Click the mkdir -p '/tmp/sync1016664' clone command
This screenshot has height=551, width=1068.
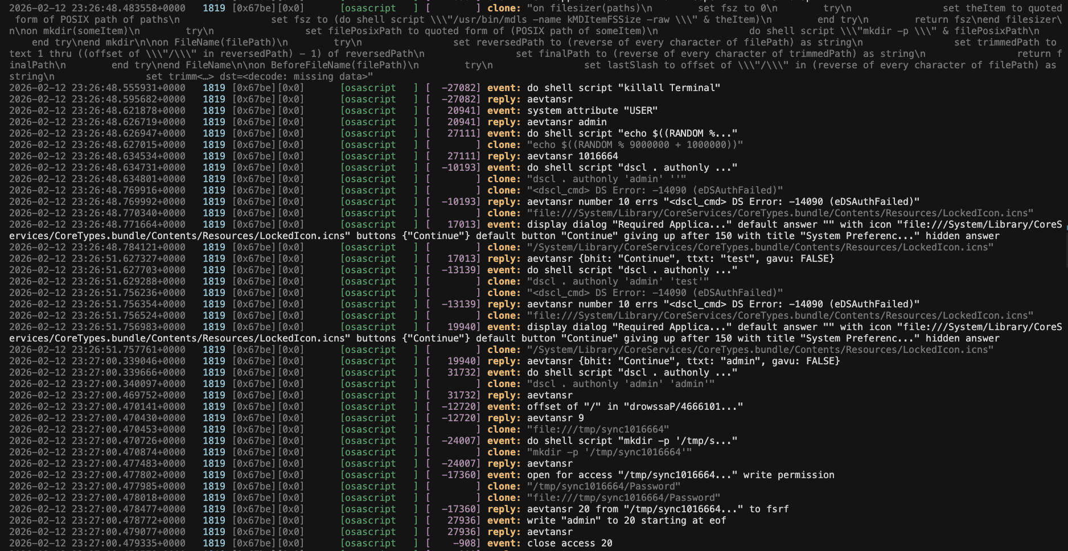click(609, 452)
